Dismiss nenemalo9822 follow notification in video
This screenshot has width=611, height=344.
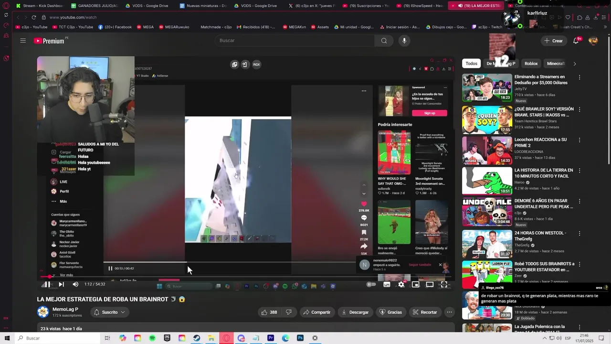tap(440, 265)
